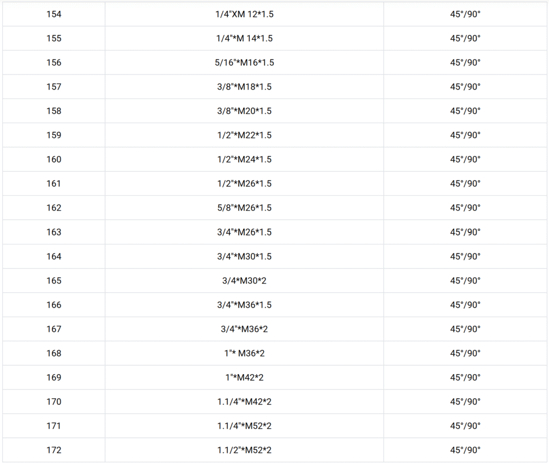
Task: Click the 1/4"*M 14*1.5 size cell
Action: (x=244, y=39)
